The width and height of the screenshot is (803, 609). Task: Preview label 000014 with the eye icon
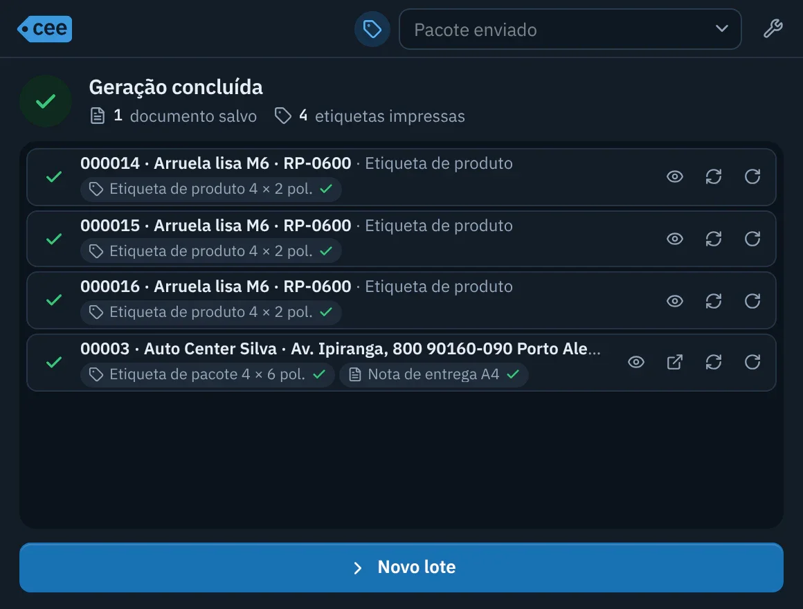[x=674, y=177]
